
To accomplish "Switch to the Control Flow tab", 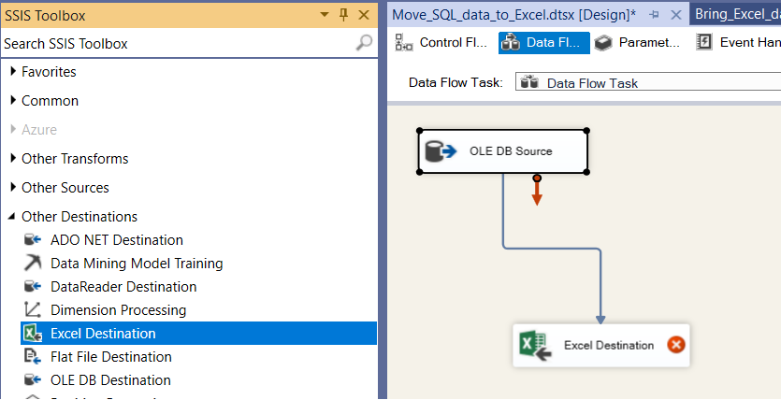I will tap(441, 42).
